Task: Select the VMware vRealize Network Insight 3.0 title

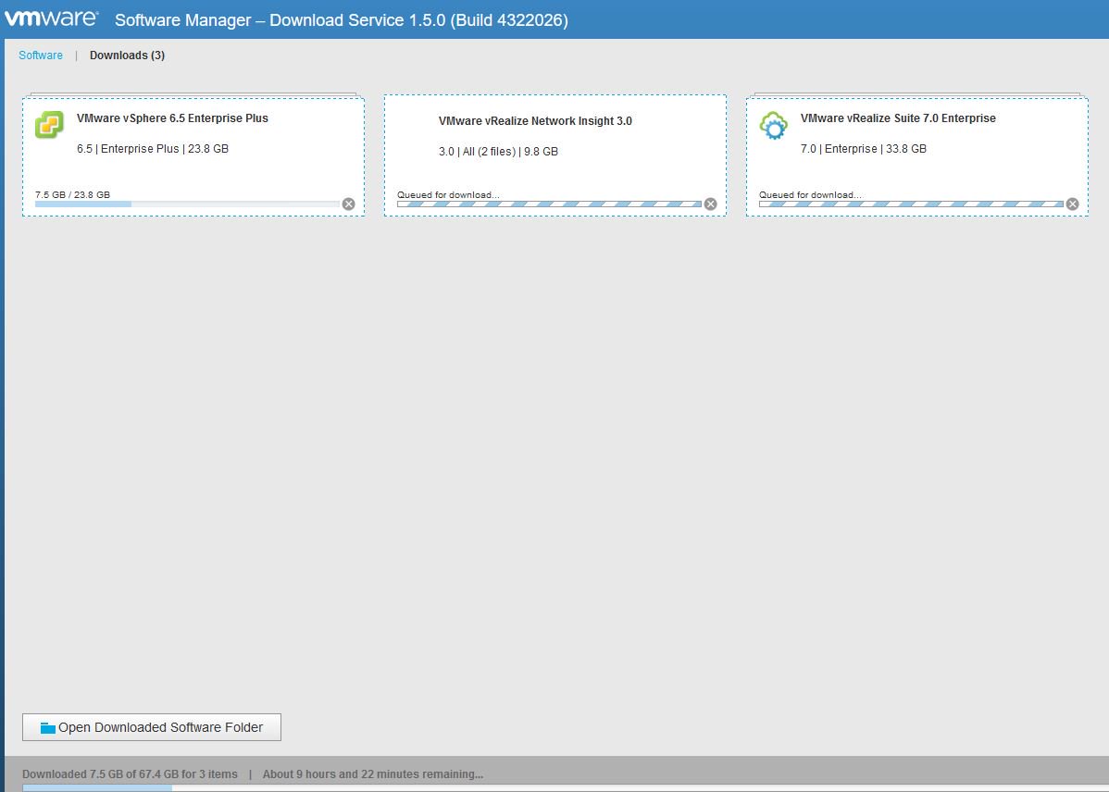Action: pyautogui.click(x=535, y=121)
